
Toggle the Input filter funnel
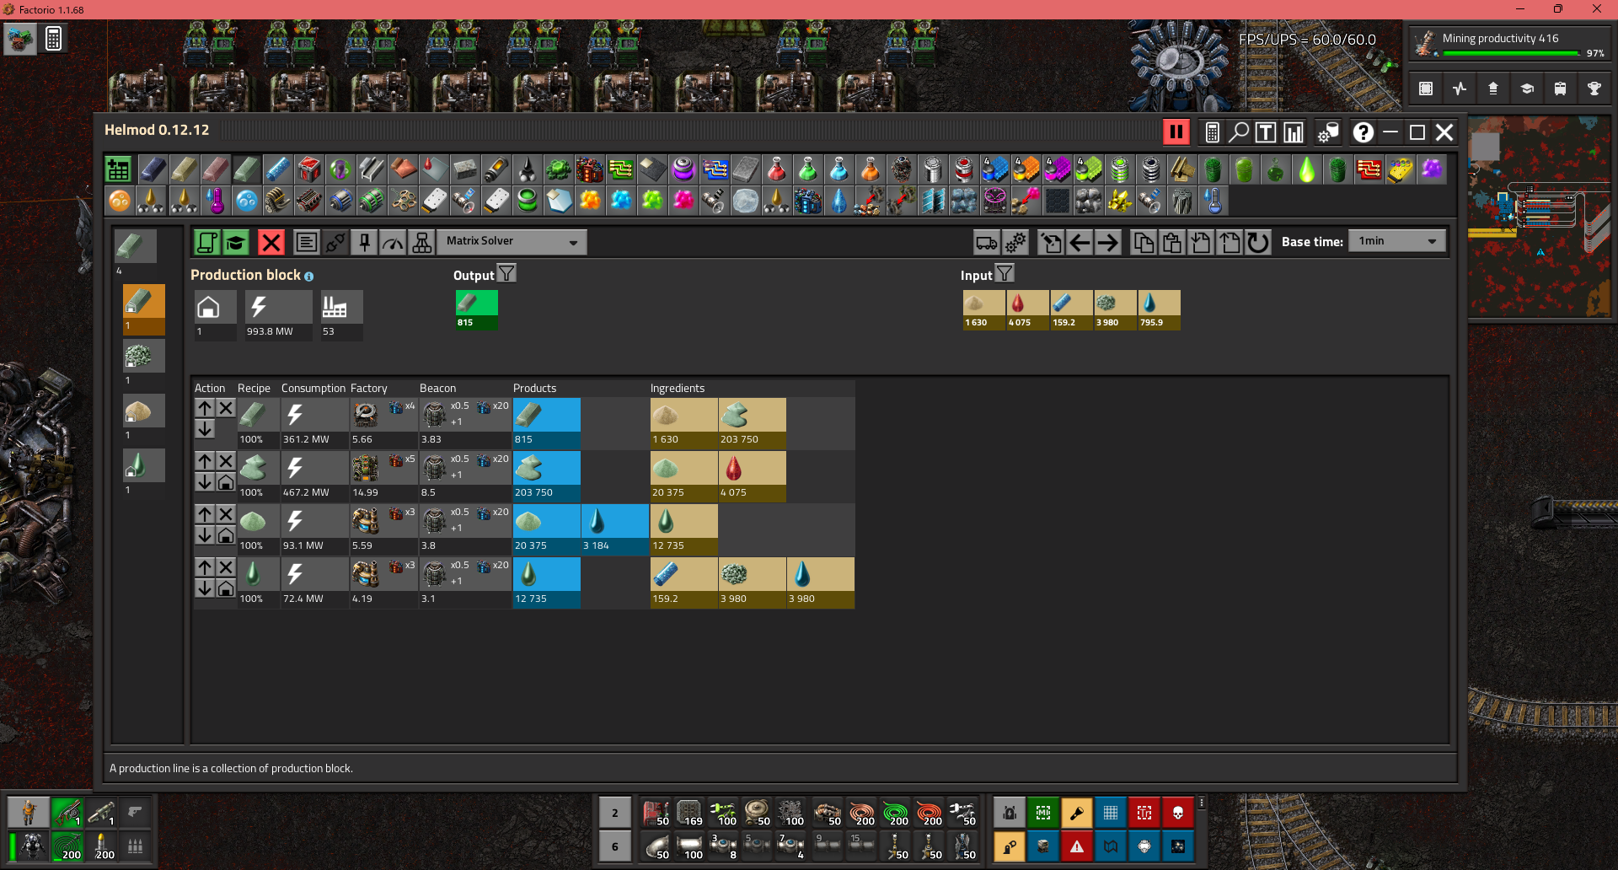coord(1005,273)
